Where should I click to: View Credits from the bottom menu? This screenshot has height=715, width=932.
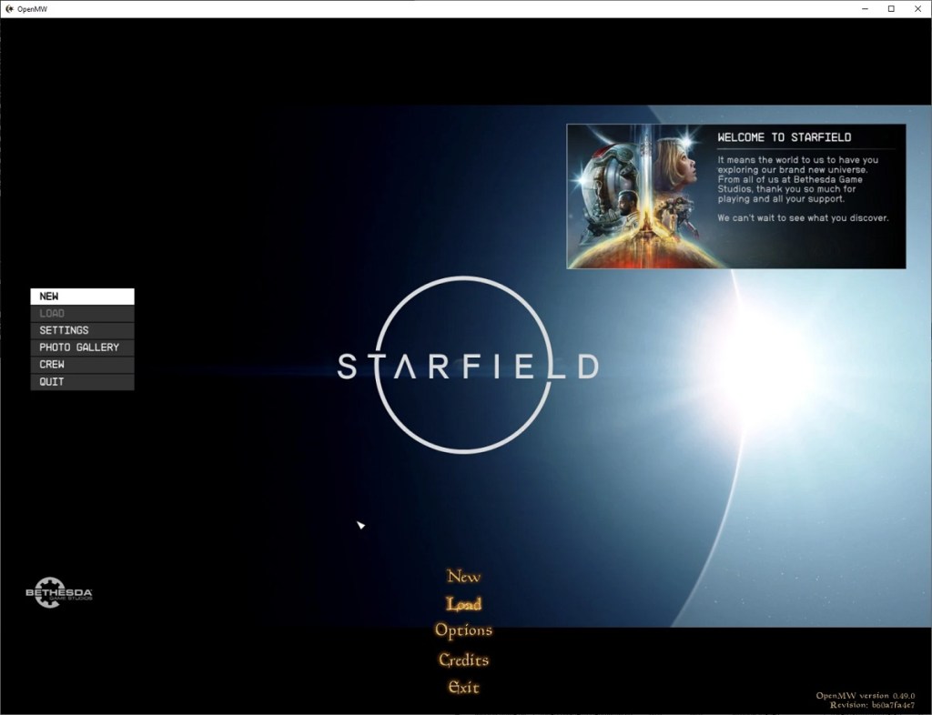tap(463, 659)
